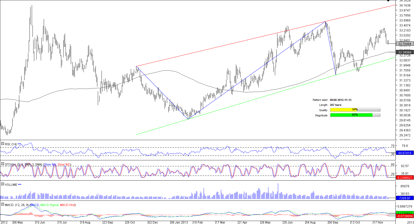The height and width of the screenshot is (224, 414).
Task: Click the black diamond marker at top right
Action: (388, 1)
